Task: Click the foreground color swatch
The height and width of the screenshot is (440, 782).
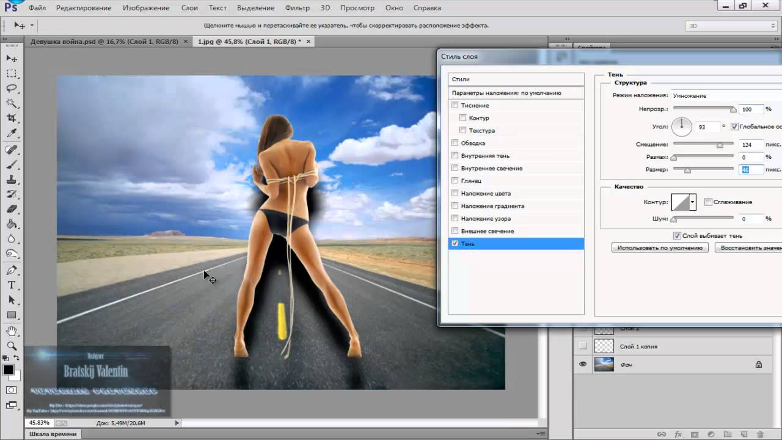Action: pos(9,370)
